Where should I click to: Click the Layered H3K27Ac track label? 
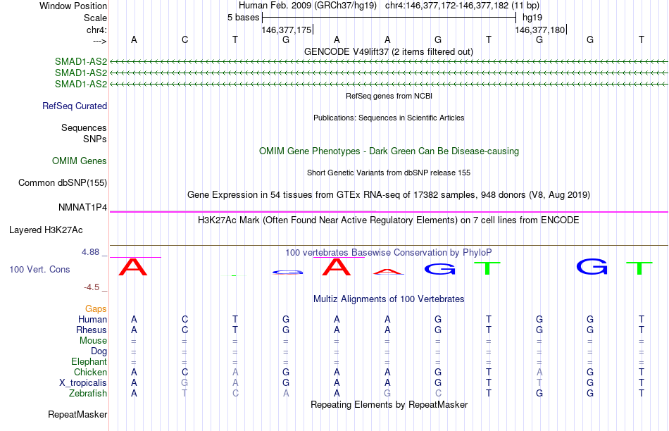point(46,230)
